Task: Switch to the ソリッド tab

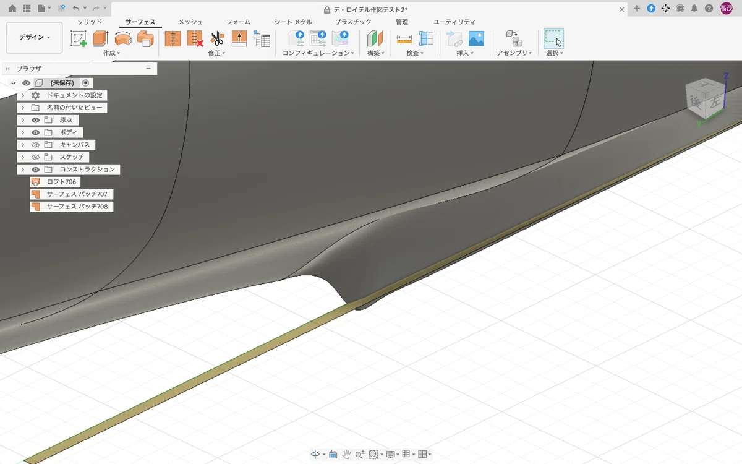Action: click(x=90, y=22)
